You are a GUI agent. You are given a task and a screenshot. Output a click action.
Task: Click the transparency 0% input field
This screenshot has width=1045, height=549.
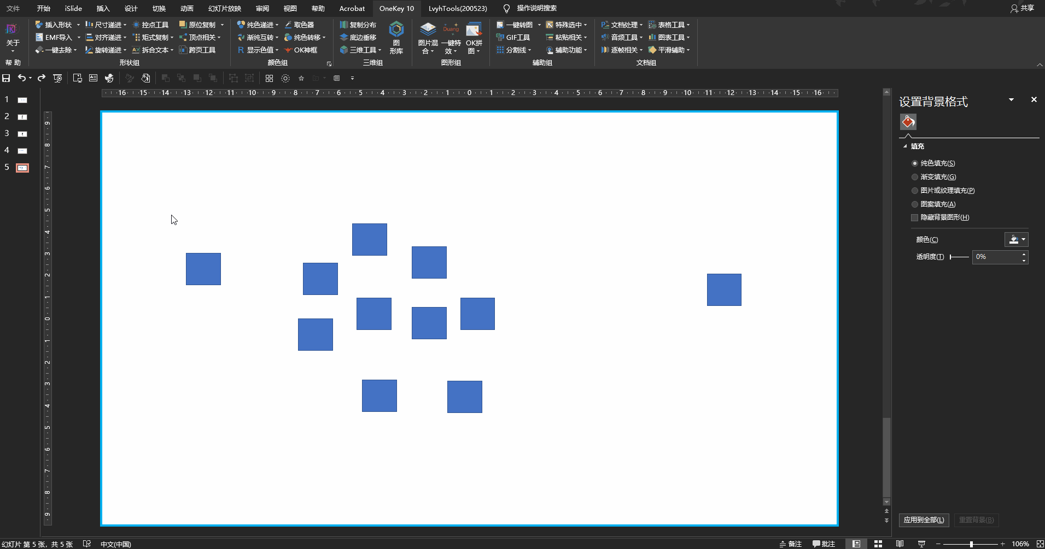point(996,257)
